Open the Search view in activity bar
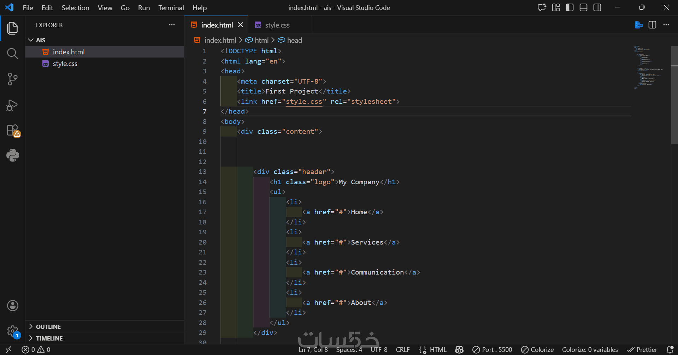The width and height of the screenshot is (678, 355). (x=12, y=54)
